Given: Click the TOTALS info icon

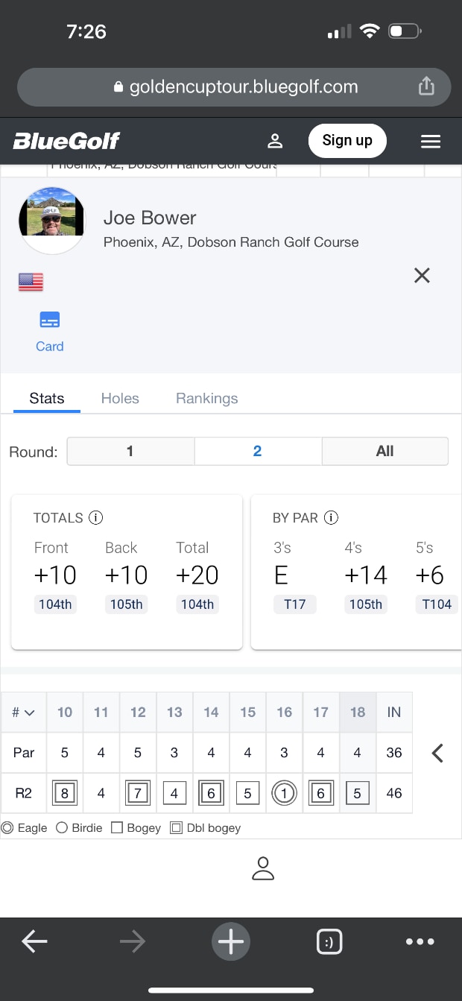Looking at the screenshot, I should [x=95, y=517].
